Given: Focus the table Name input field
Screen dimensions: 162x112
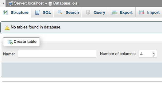Looking at the screenshot, I should tap(57, 54).
